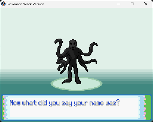Click the Pokemon Wack Version title text
Viewport: 153px width, 122px height.
point(26,4)
